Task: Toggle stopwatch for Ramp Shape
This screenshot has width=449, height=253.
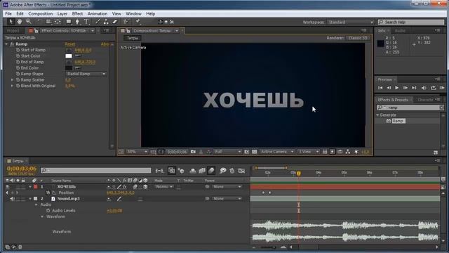Action: [18, 74]
